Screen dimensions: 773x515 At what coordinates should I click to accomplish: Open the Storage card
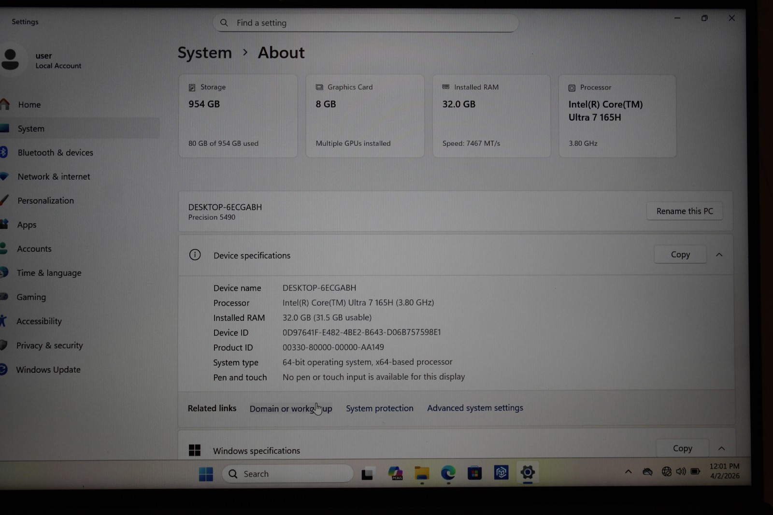pos(238,116)
